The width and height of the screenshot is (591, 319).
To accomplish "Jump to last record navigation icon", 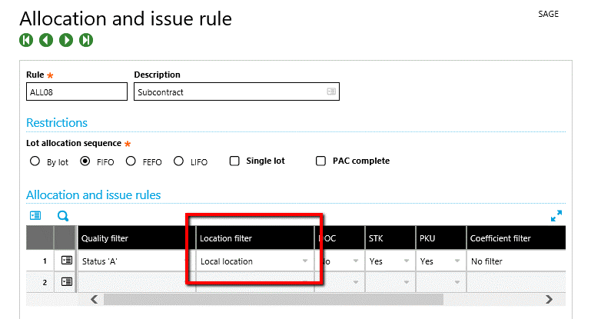I will pyautogui.click(x=86, y=39).
